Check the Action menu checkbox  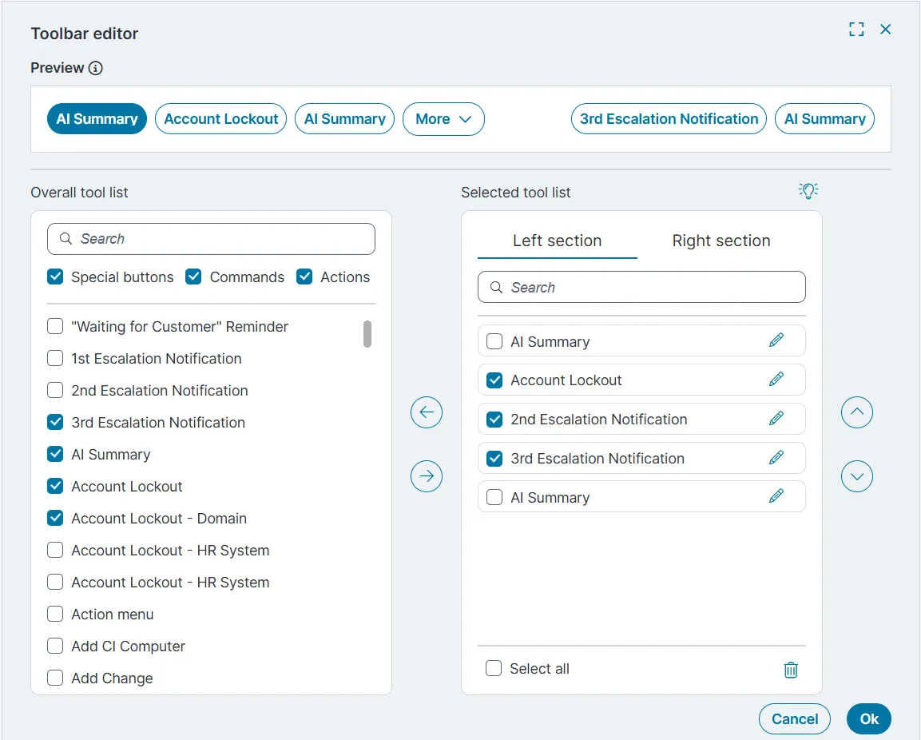pos(55,614)
